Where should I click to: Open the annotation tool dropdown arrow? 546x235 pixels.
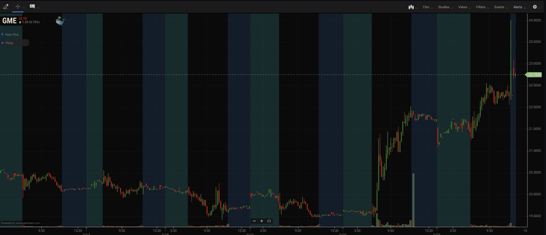pos(38,8)
